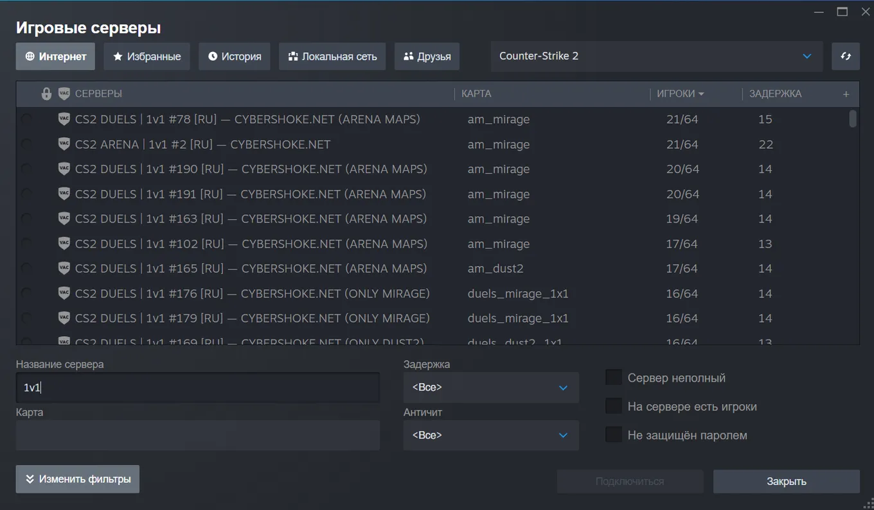Select server CS2 DUELS 1v1 #165
The width and height of the screenshot is (874, 510).
tap(437, 268)
